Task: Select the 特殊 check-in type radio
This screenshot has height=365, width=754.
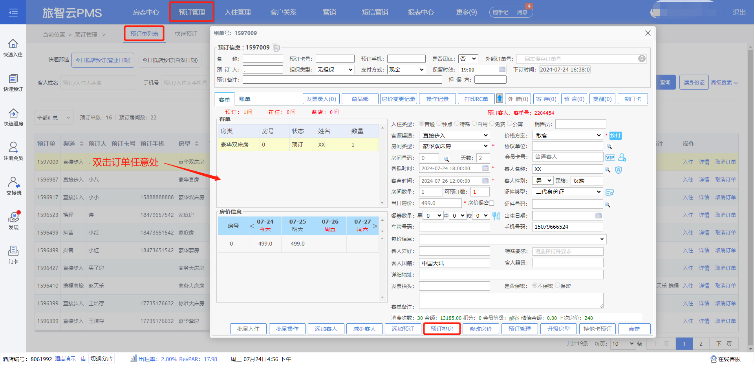Action: tap(457, 123)
